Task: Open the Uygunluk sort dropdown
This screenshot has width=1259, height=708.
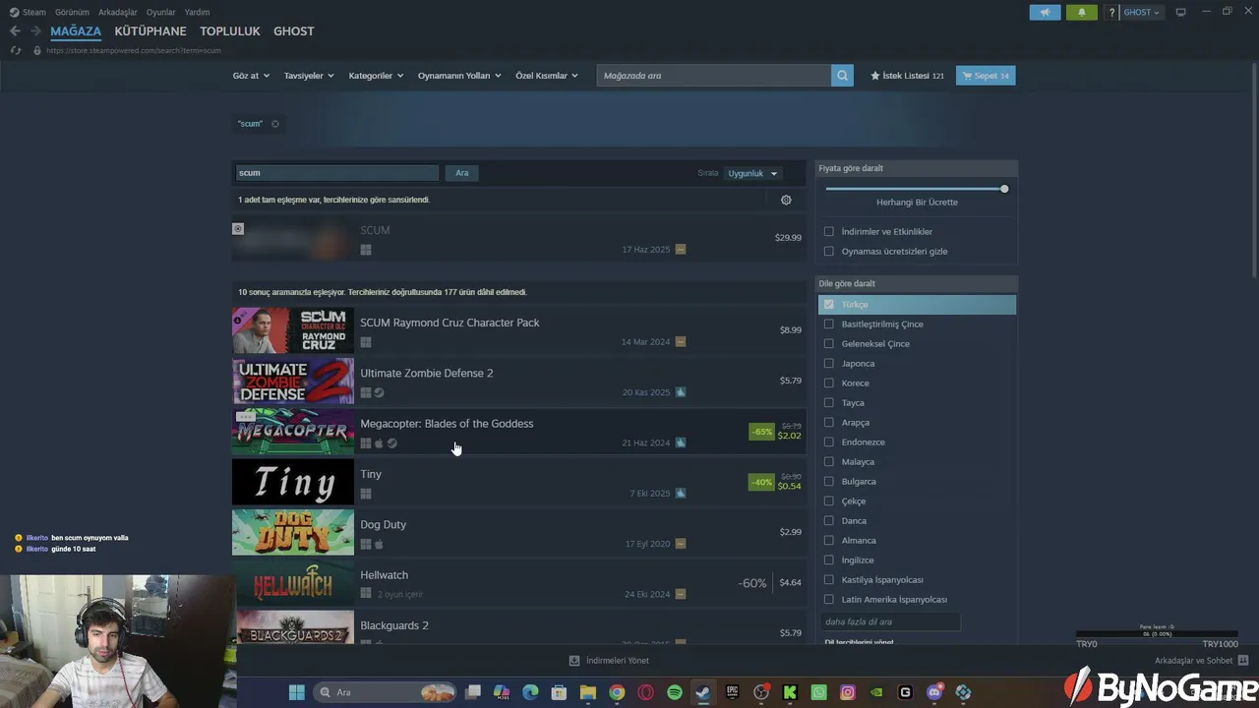Action: (752, 173)
